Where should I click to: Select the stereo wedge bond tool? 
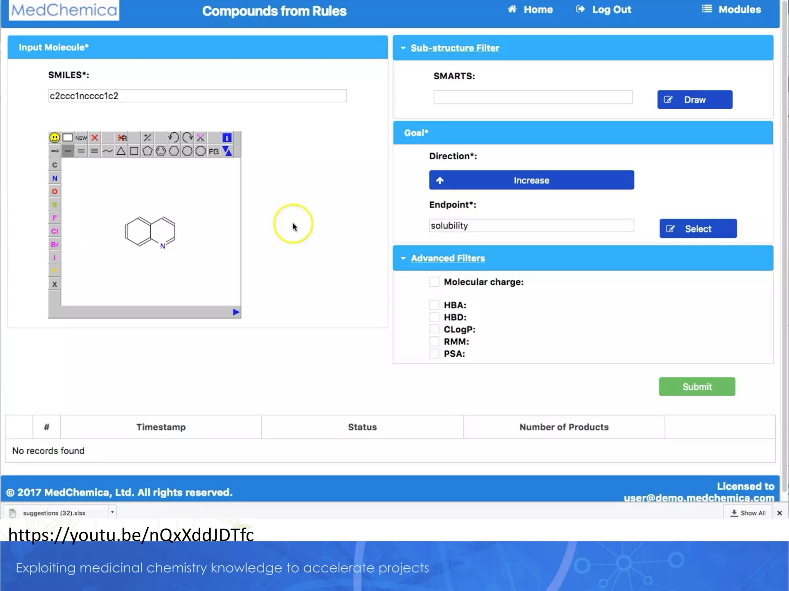(x=55, y=151)
